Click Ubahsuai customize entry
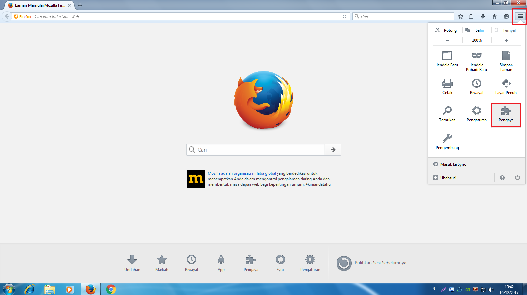527x295 pixels. pos(461,178)
